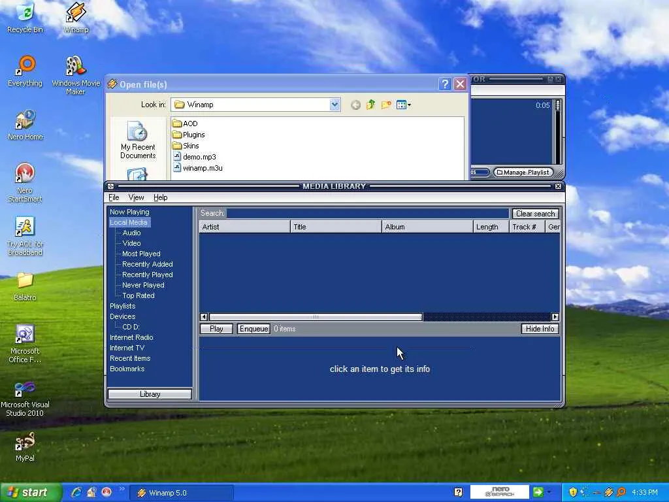
Task: Click the Nero quick launch icon
Action: click(106, 492)
